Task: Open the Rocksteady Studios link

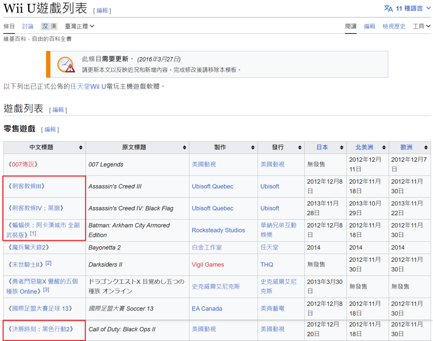Action: 219,230
